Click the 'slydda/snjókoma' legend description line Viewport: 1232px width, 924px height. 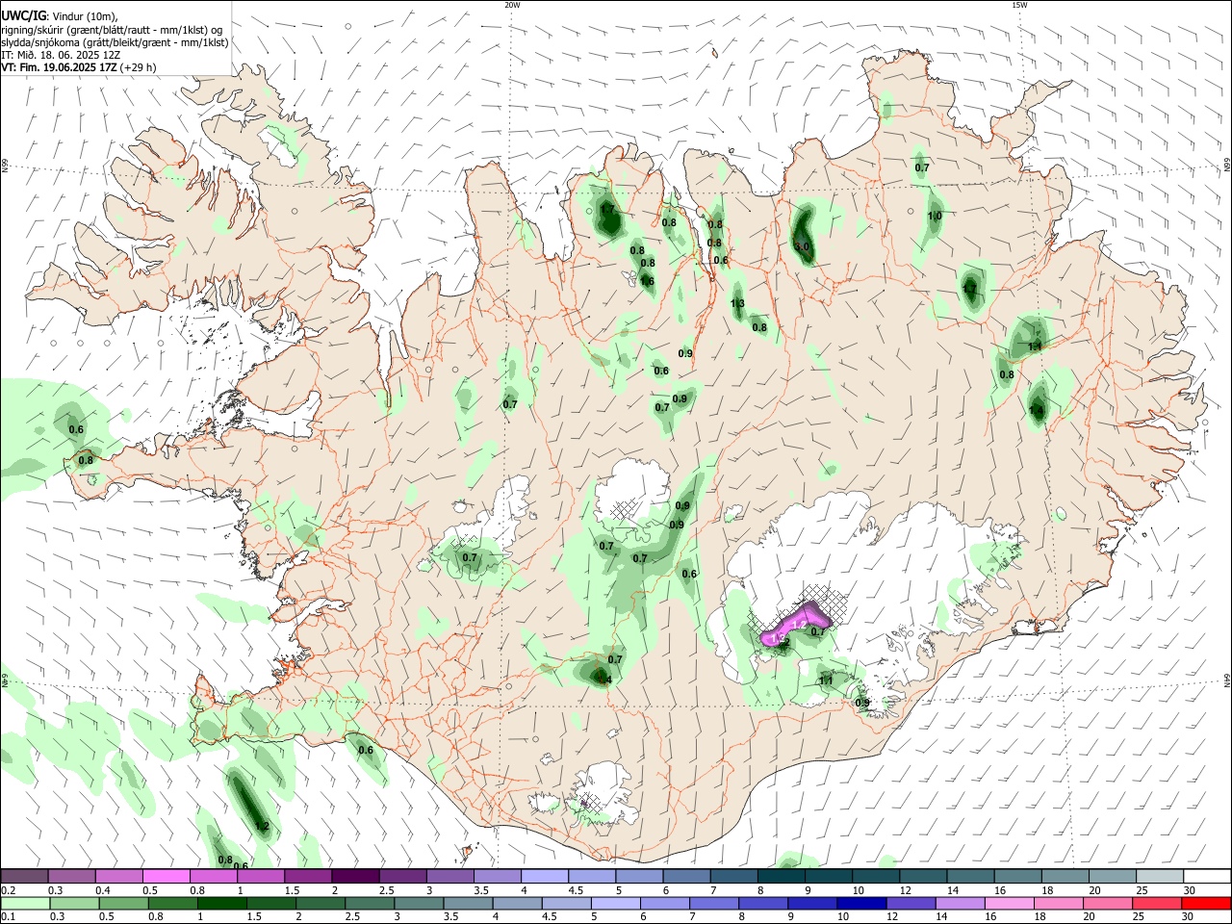[x=115, y=42]
